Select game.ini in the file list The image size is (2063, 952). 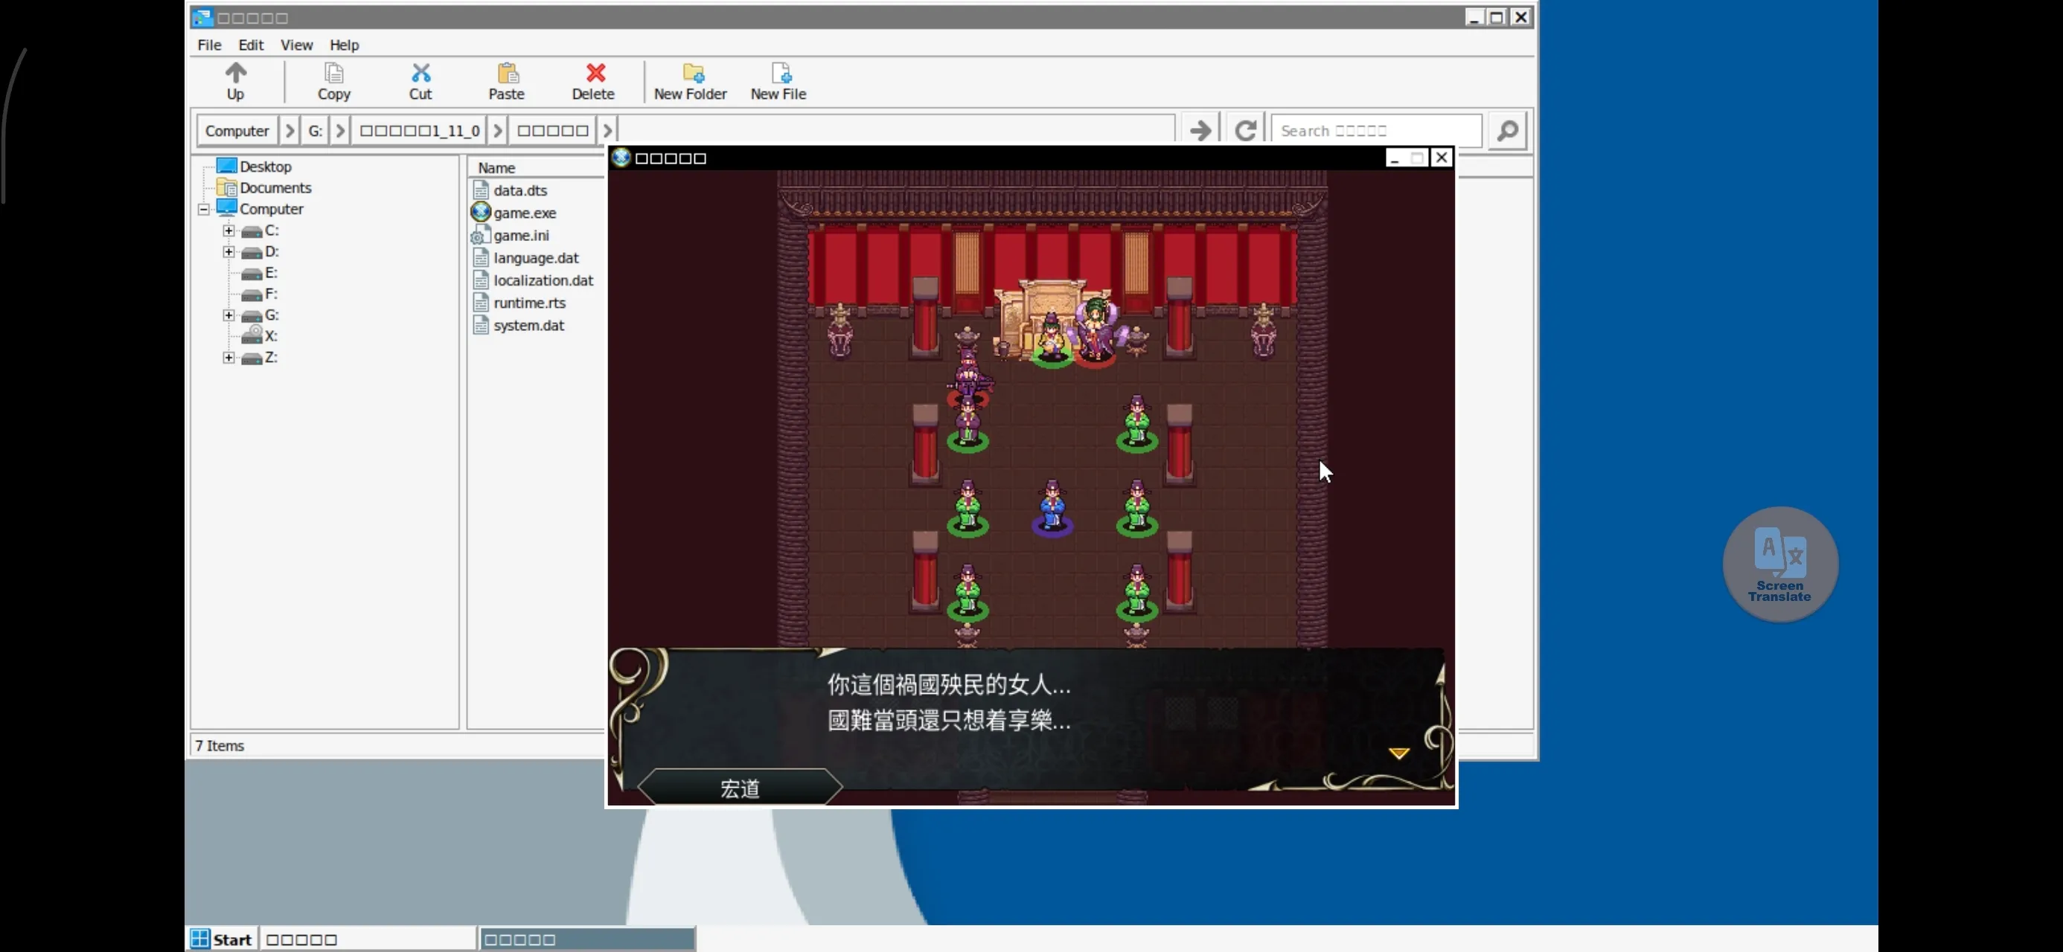pos(520,236)
